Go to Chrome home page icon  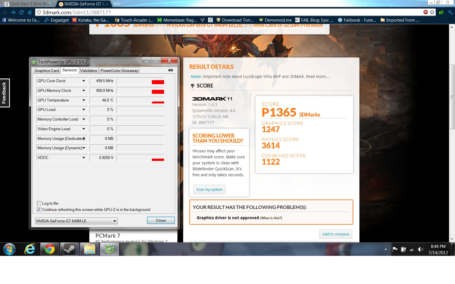pos(30,12)
